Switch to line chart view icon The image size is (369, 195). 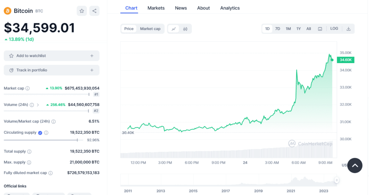174,29
